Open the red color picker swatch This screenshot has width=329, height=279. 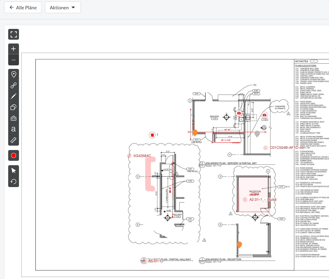(13, 156)
